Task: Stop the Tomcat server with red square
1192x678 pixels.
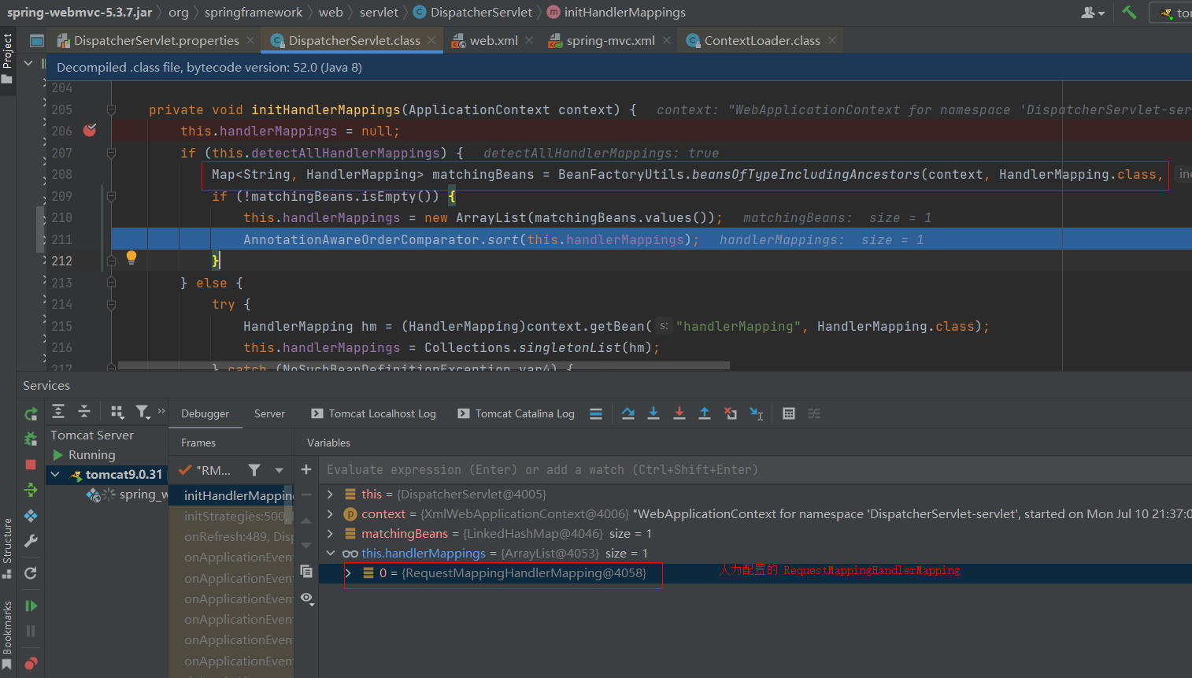Action: 31,465
